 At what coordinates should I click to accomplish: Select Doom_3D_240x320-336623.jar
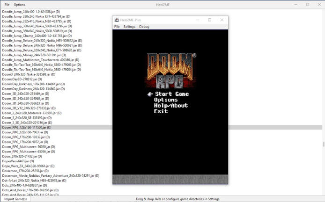click(25, 103)
